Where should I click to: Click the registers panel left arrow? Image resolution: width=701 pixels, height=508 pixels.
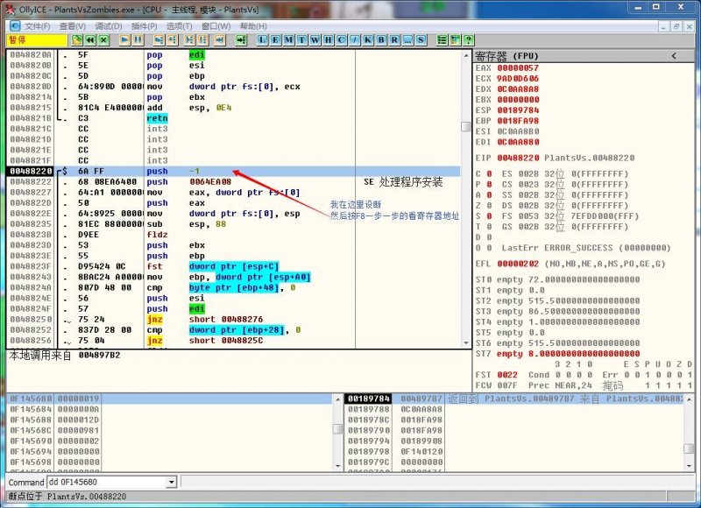(x=674, y=56)
